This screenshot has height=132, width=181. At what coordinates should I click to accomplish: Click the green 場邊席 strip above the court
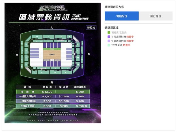52,49
